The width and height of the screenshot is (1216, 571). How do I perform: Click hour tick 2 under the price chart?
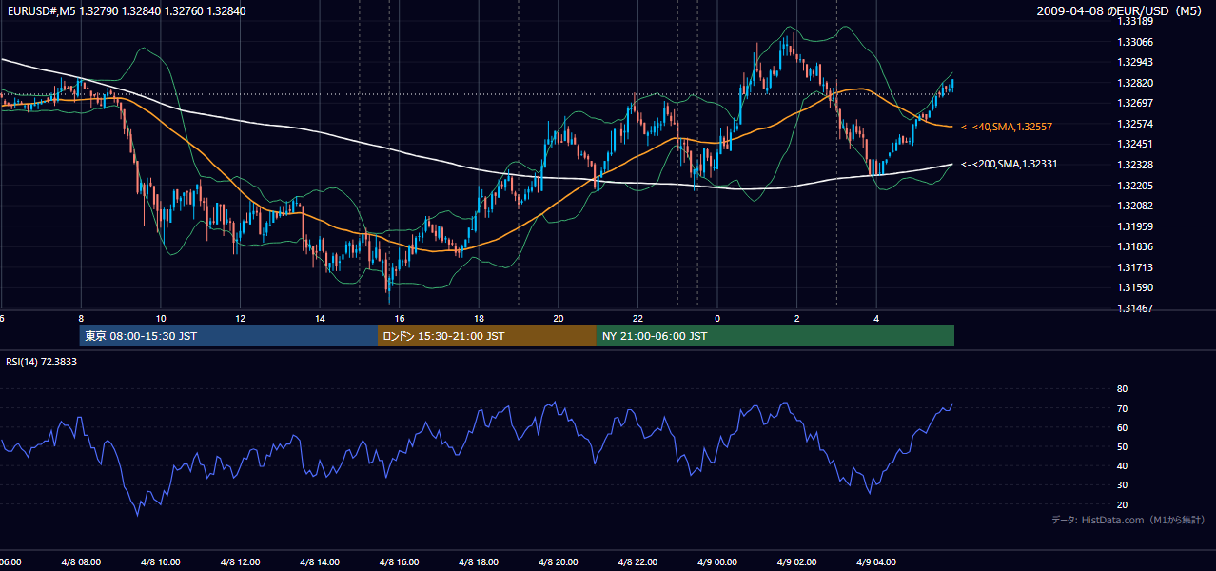click(x=797, y=319)
